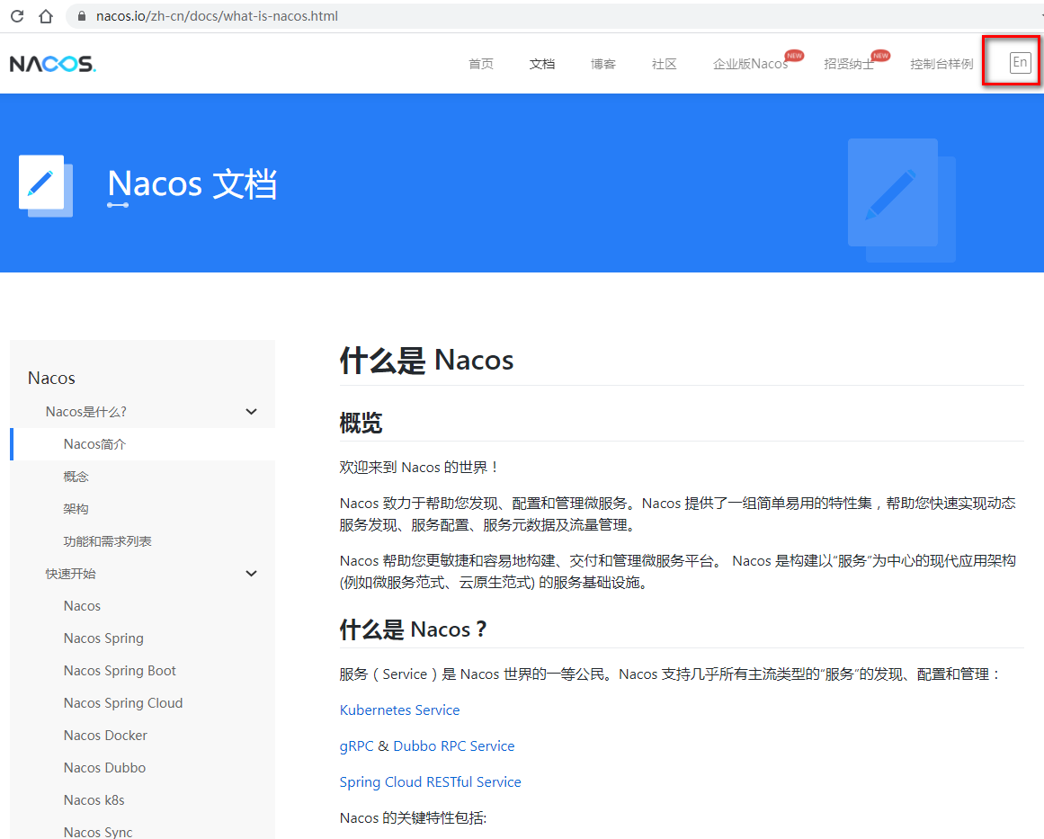Click the Nacos sidebar title
The image size is (1044, 839).
[x=51, y=379]
